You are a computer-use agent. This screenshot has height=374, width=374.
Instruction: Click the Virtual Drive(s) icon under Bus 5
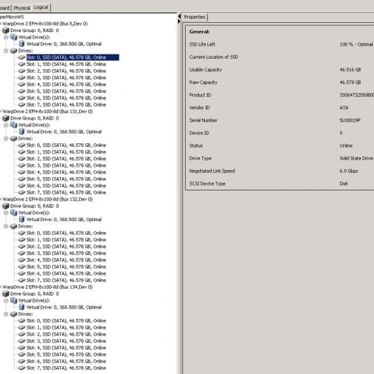pos(14,37)
